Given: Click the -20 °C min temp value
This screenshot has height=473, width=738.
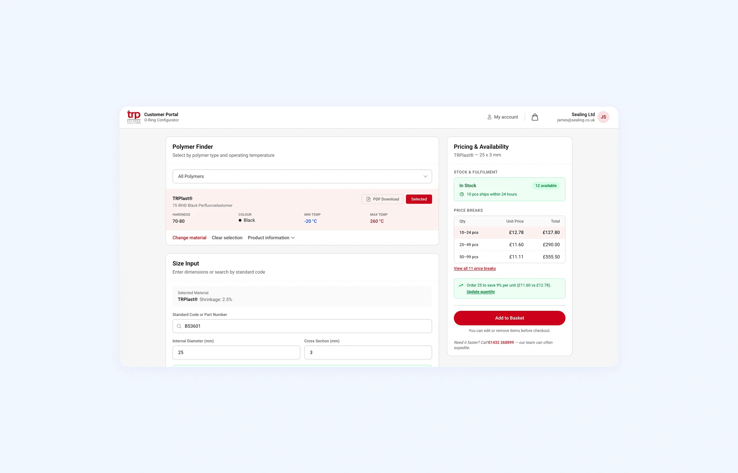Looking at the screenshot, I should [x=311, y=221].
